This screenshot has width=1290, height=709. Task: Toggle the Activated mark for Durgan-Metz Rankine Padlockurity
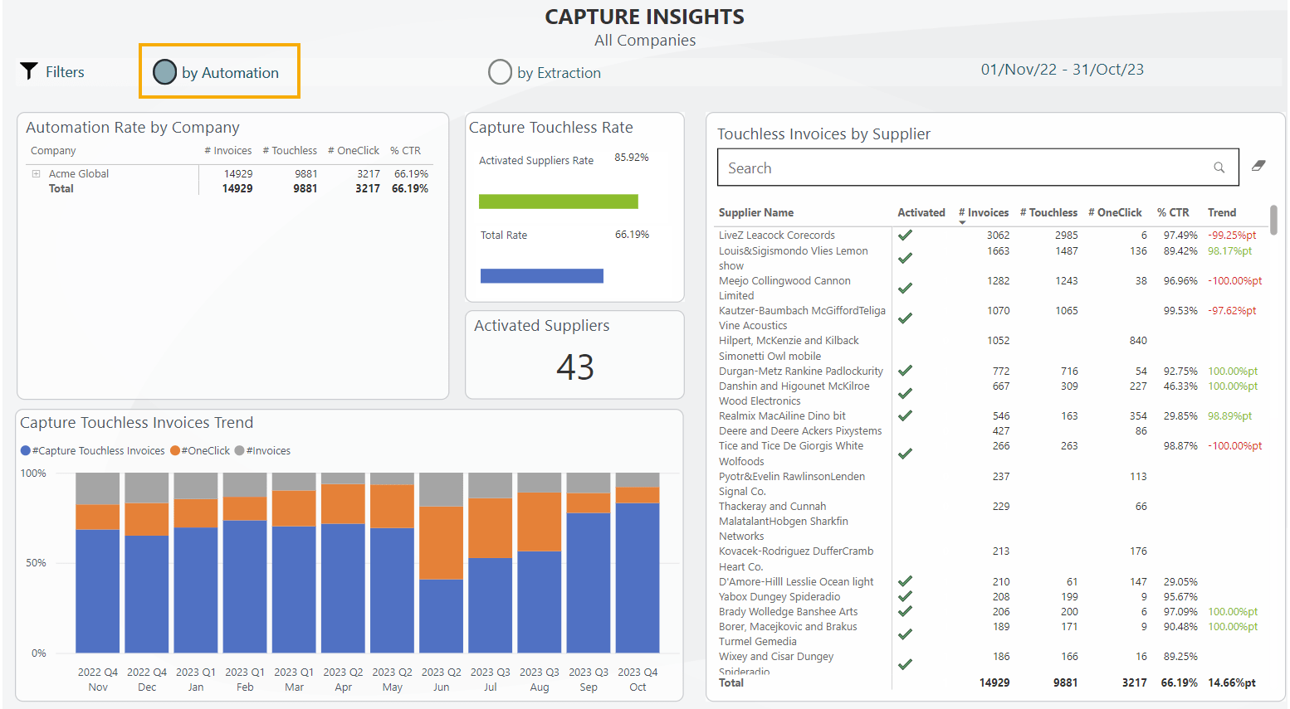pyautogui.click(x=905, y=371)
